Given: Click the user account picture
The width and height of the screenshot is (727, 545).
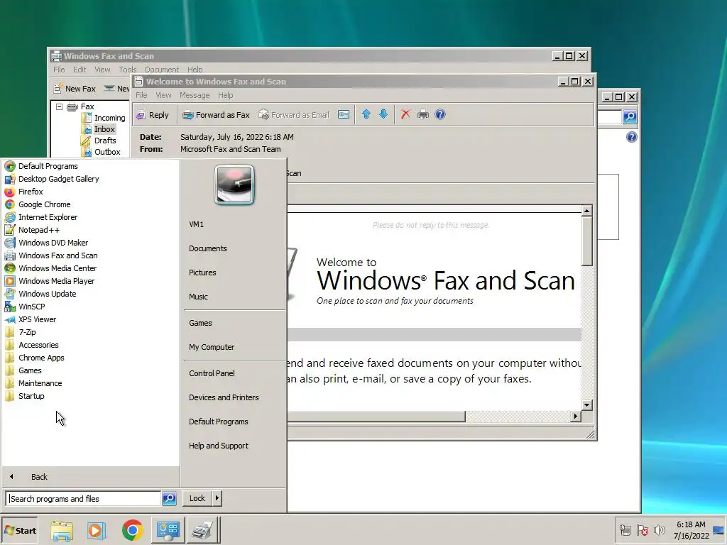Looking at the screenshot, I should pyautogui.click(x=234, y=185).
